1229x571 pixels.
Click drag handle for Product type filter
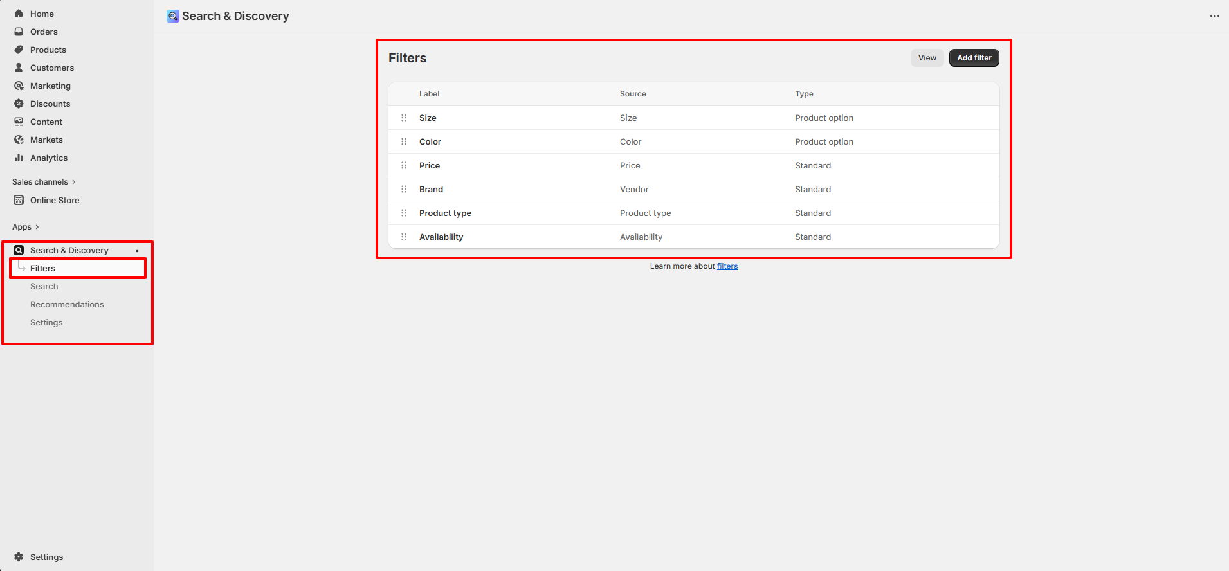(404, 213)
